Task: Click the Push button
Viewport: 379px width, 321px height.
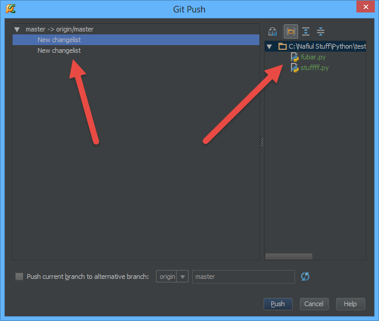Action: click(x=278, y=304)
